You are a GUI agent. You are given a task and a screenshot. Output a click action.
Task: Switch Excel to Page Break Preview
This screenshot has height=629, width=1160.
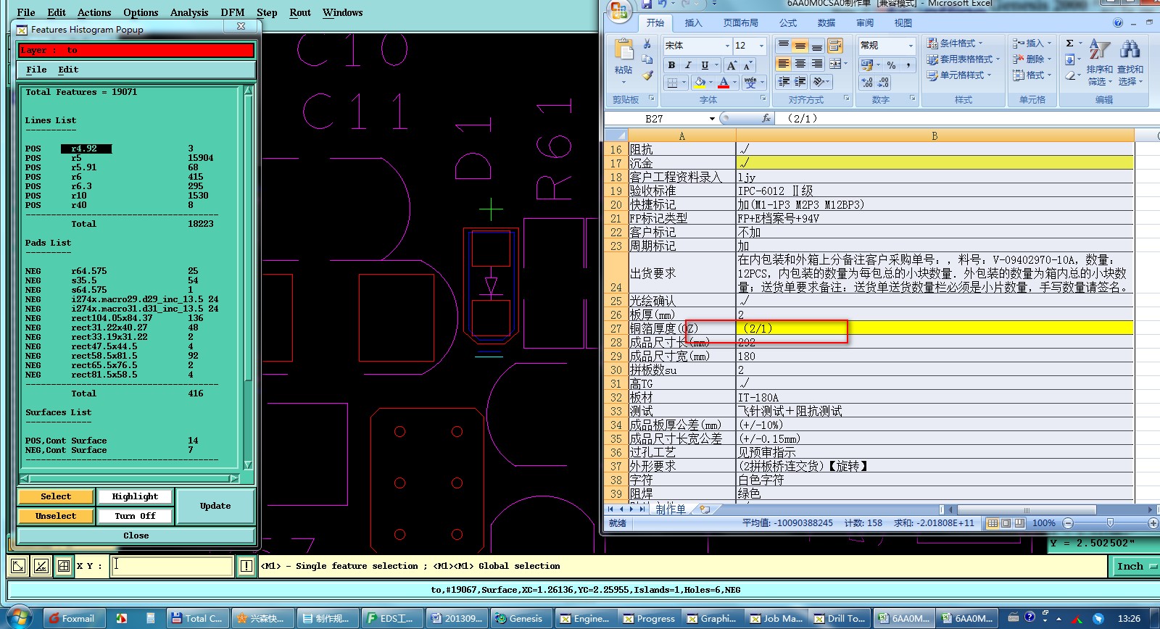click(1019, 523)
